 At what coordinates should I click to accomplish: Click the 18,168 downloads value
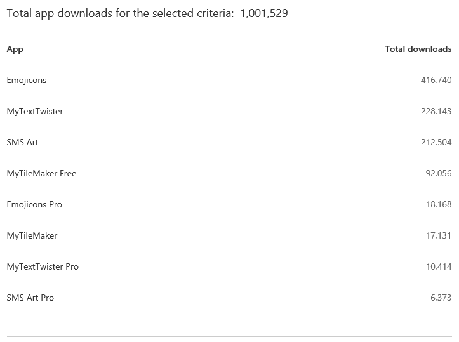pyautogui.click(x=439, y=204)
